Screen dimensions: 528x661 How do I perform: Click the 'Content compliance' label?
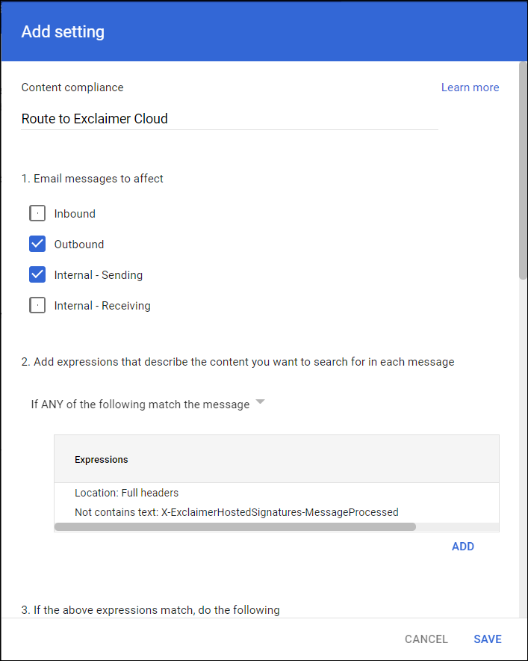pyautogui.click(x=72, y=87)
